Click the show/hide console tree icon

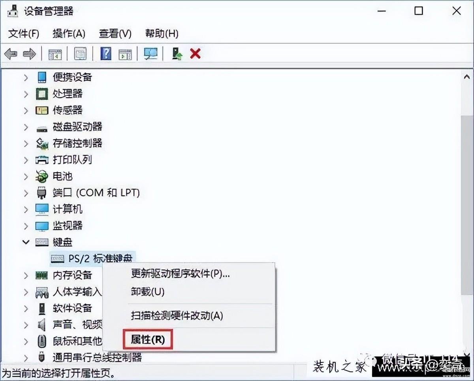pyautogui.click(x=55, y=54)
